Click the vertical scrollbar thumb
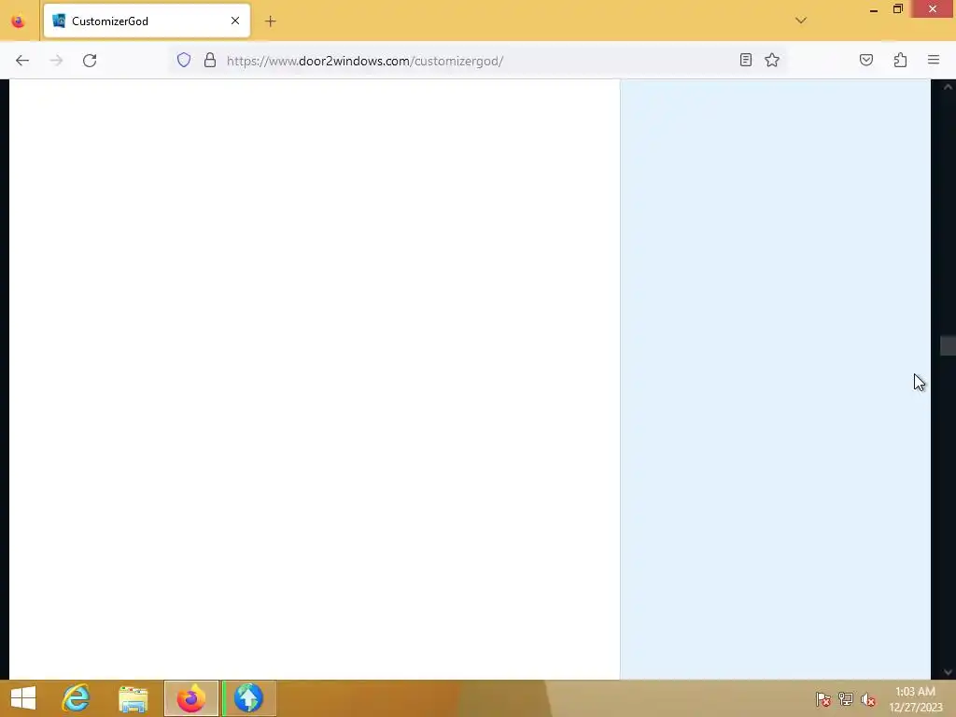 tap(949, 345)
